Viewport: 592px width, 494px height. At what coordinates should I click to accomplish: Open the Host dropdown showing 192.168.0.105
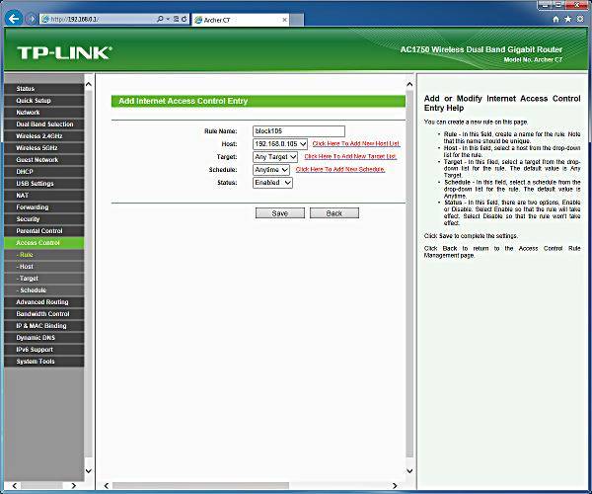[280, 144]
